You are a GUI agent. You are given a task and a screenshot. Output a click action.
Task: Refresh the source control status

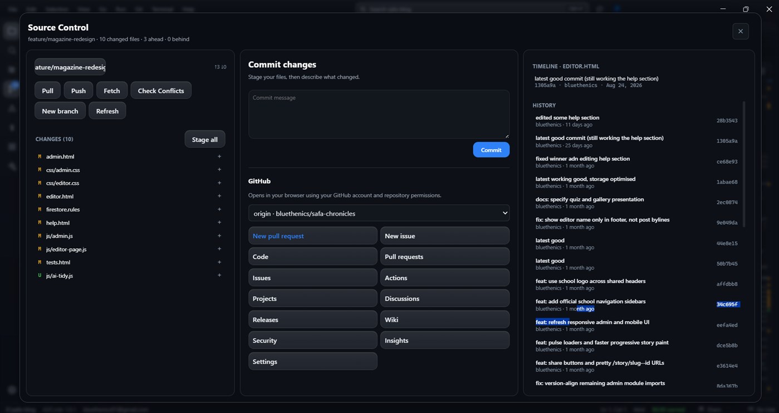click(x=107, y=111)
